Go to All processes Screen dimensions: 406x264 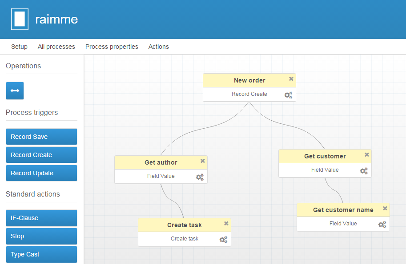(x=56, y=47)
